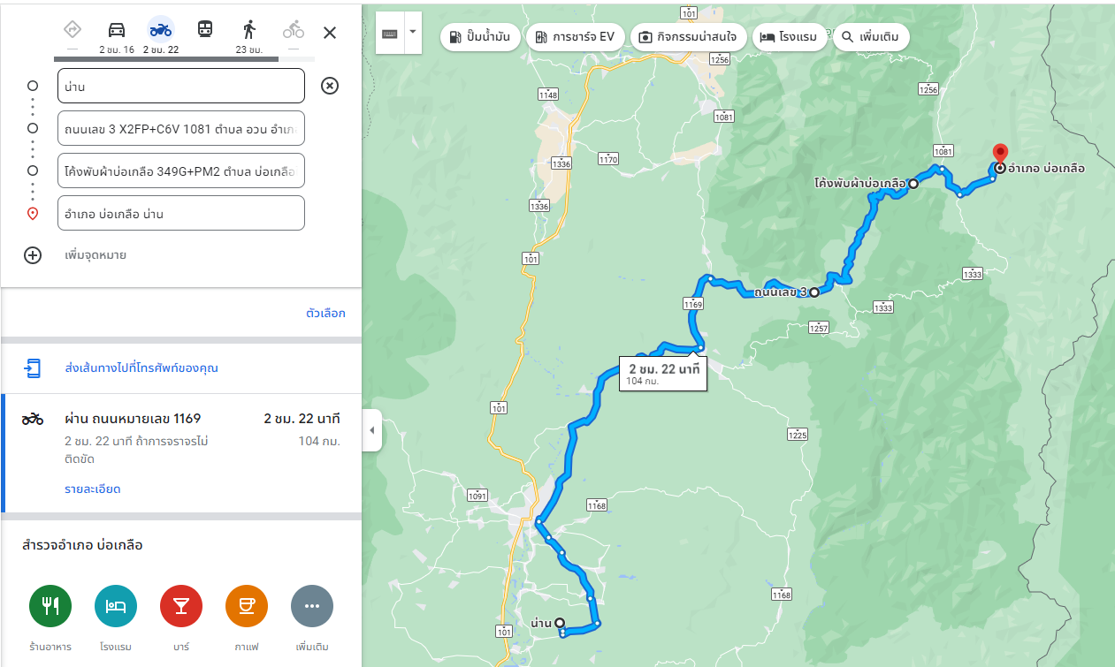Image resolution: width=1115 pixels, height=667 pixels.
Task: Open the bars explore category (บาร์)
Action: coord(181,607)
